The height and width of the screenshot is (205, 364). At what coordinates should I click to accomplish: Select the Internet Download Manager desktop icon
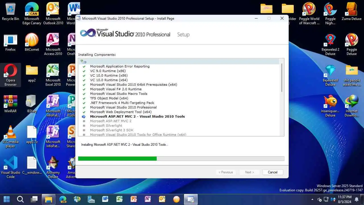coord(352,106)
